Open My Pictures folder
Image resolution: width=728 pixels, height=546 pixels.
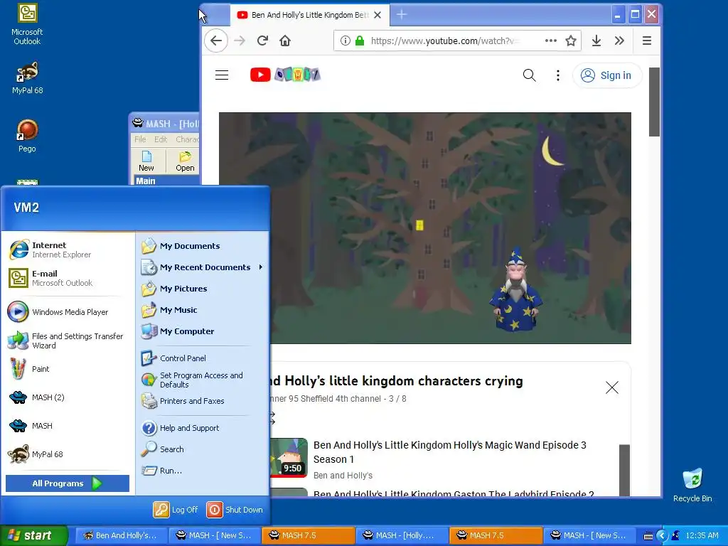pos(203,289)
